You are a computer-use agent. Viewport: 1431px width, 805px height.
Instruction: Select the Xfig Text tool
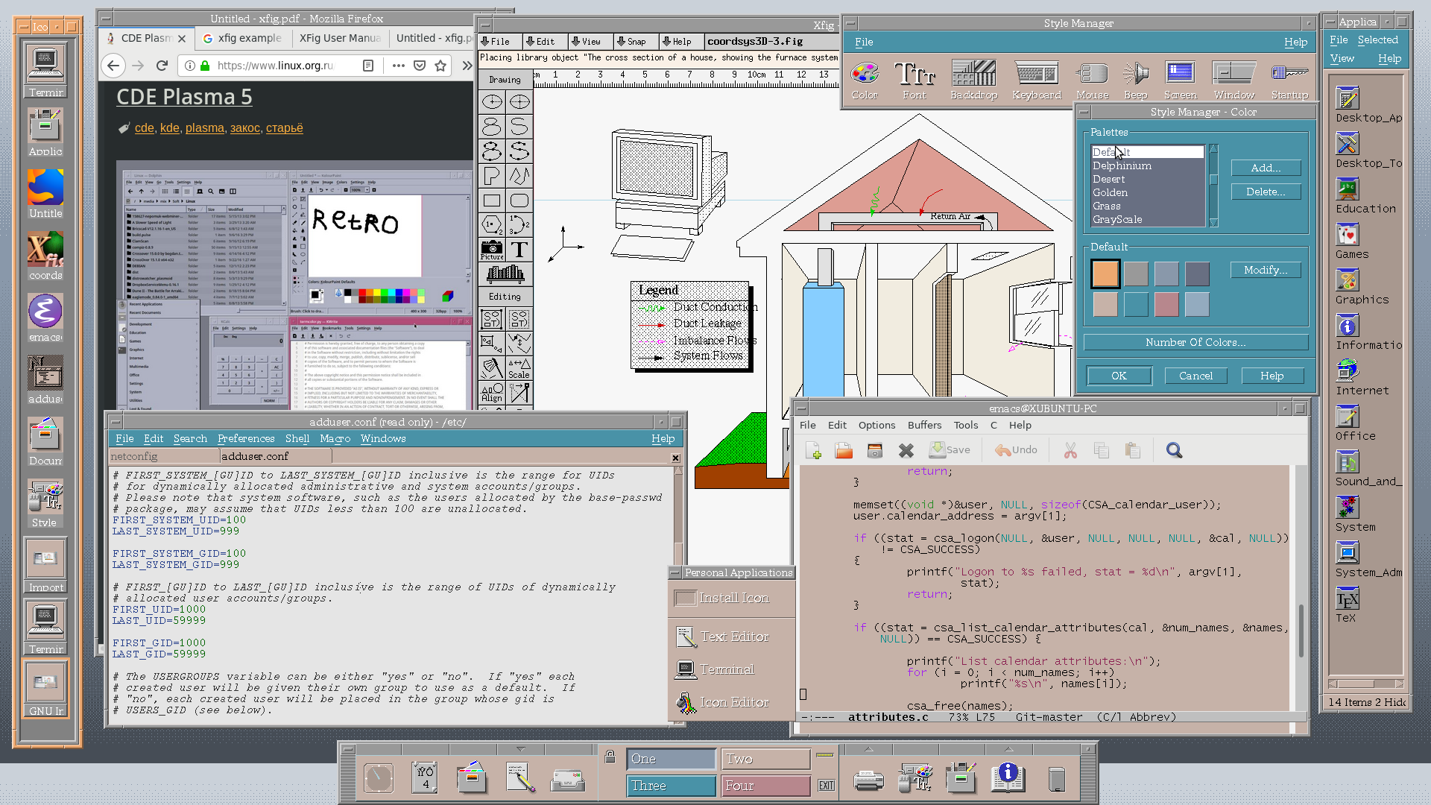pyautogui.click(x=519, y=250)
